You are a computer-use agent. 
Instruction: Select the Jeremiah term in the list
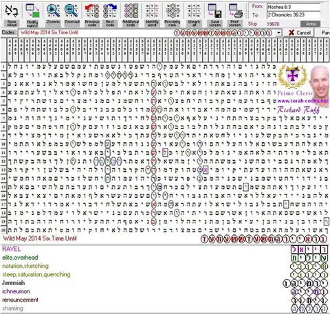coord(13,283)
